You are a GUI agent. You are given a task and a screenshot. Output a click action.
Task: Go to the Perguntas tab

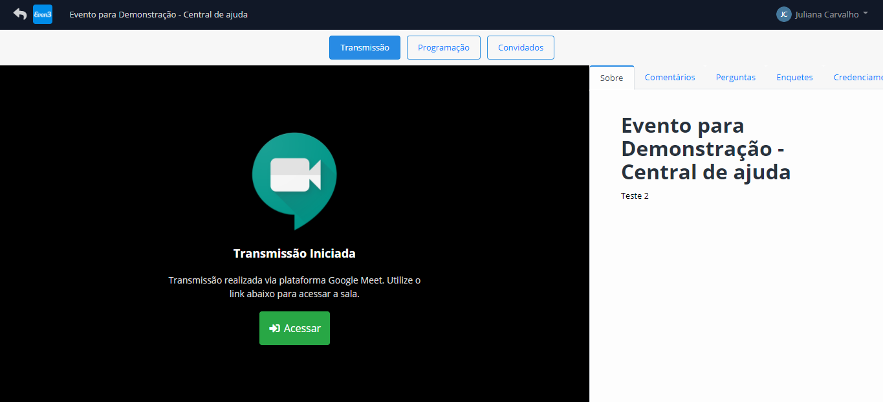click(736, 77)
